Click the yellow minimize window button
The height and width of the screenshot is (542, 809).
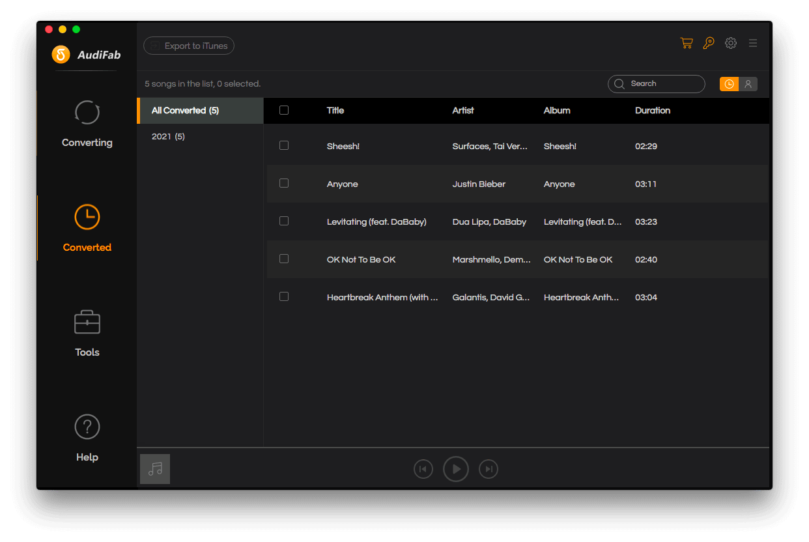pos(63,29)
